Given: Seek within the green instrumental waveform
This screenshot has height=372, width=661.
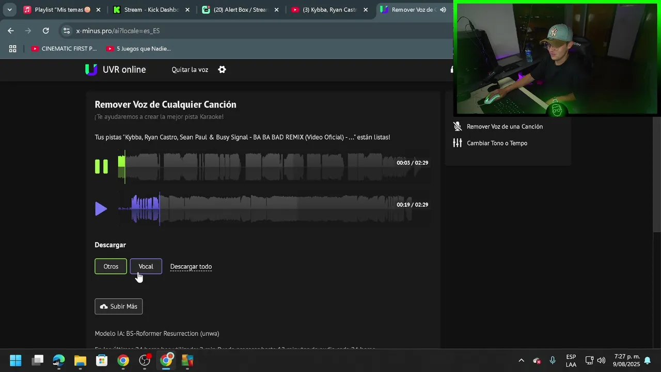Looking at the screenshot, I should 274,166.
